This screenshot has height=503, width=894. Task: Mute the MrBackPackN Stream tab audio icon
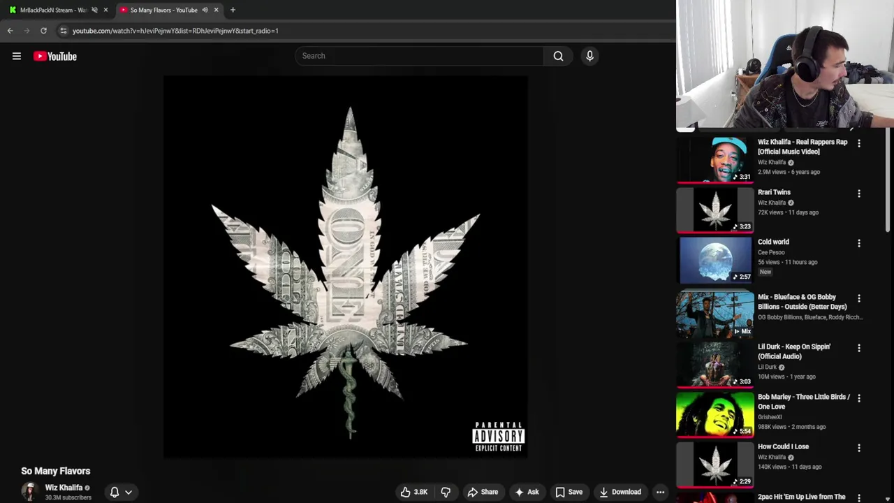point(94,10)
